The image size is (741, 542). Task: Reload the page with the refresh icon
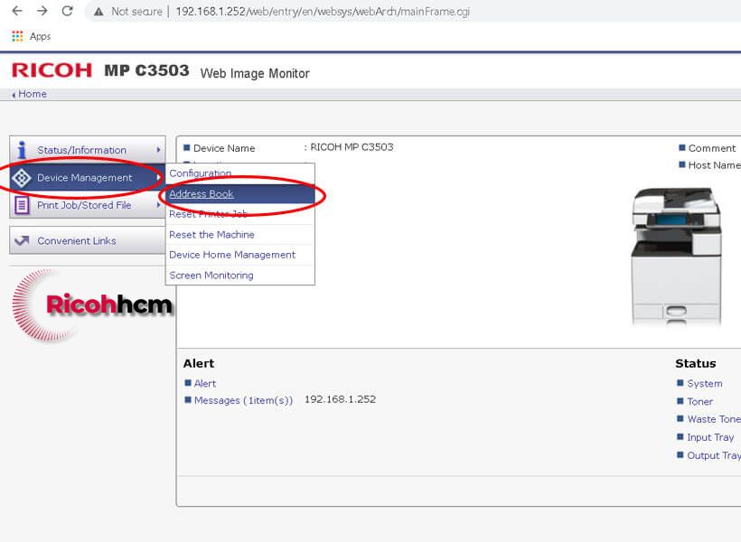pos(65,12)
